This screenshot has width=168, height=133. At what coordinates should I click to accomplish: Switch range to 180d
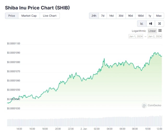(x=141, y=16)
